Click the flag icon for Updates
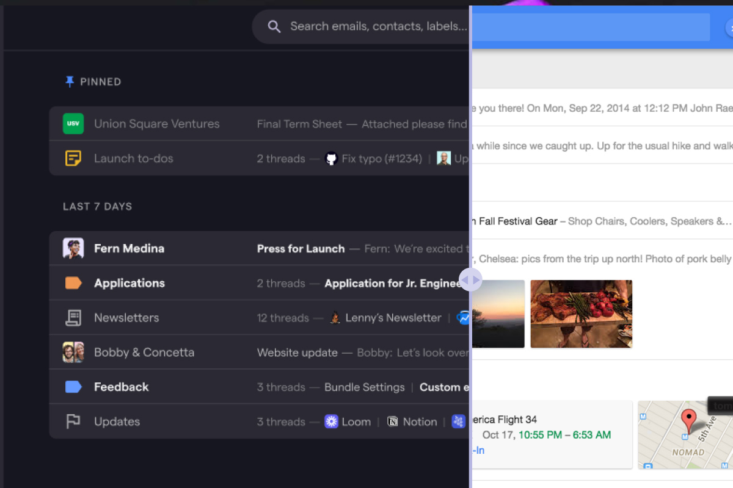This screenshot has width=733, height=488. (73, 422)
